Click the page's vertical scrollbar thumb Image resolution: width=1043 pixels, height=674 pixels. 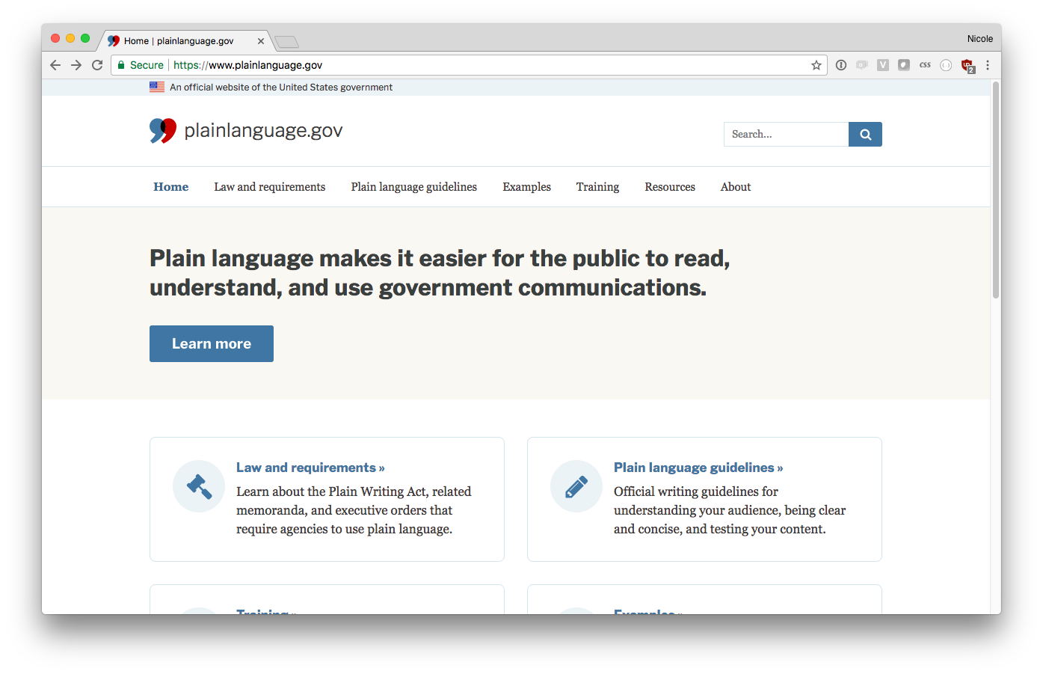coord(995,191)
